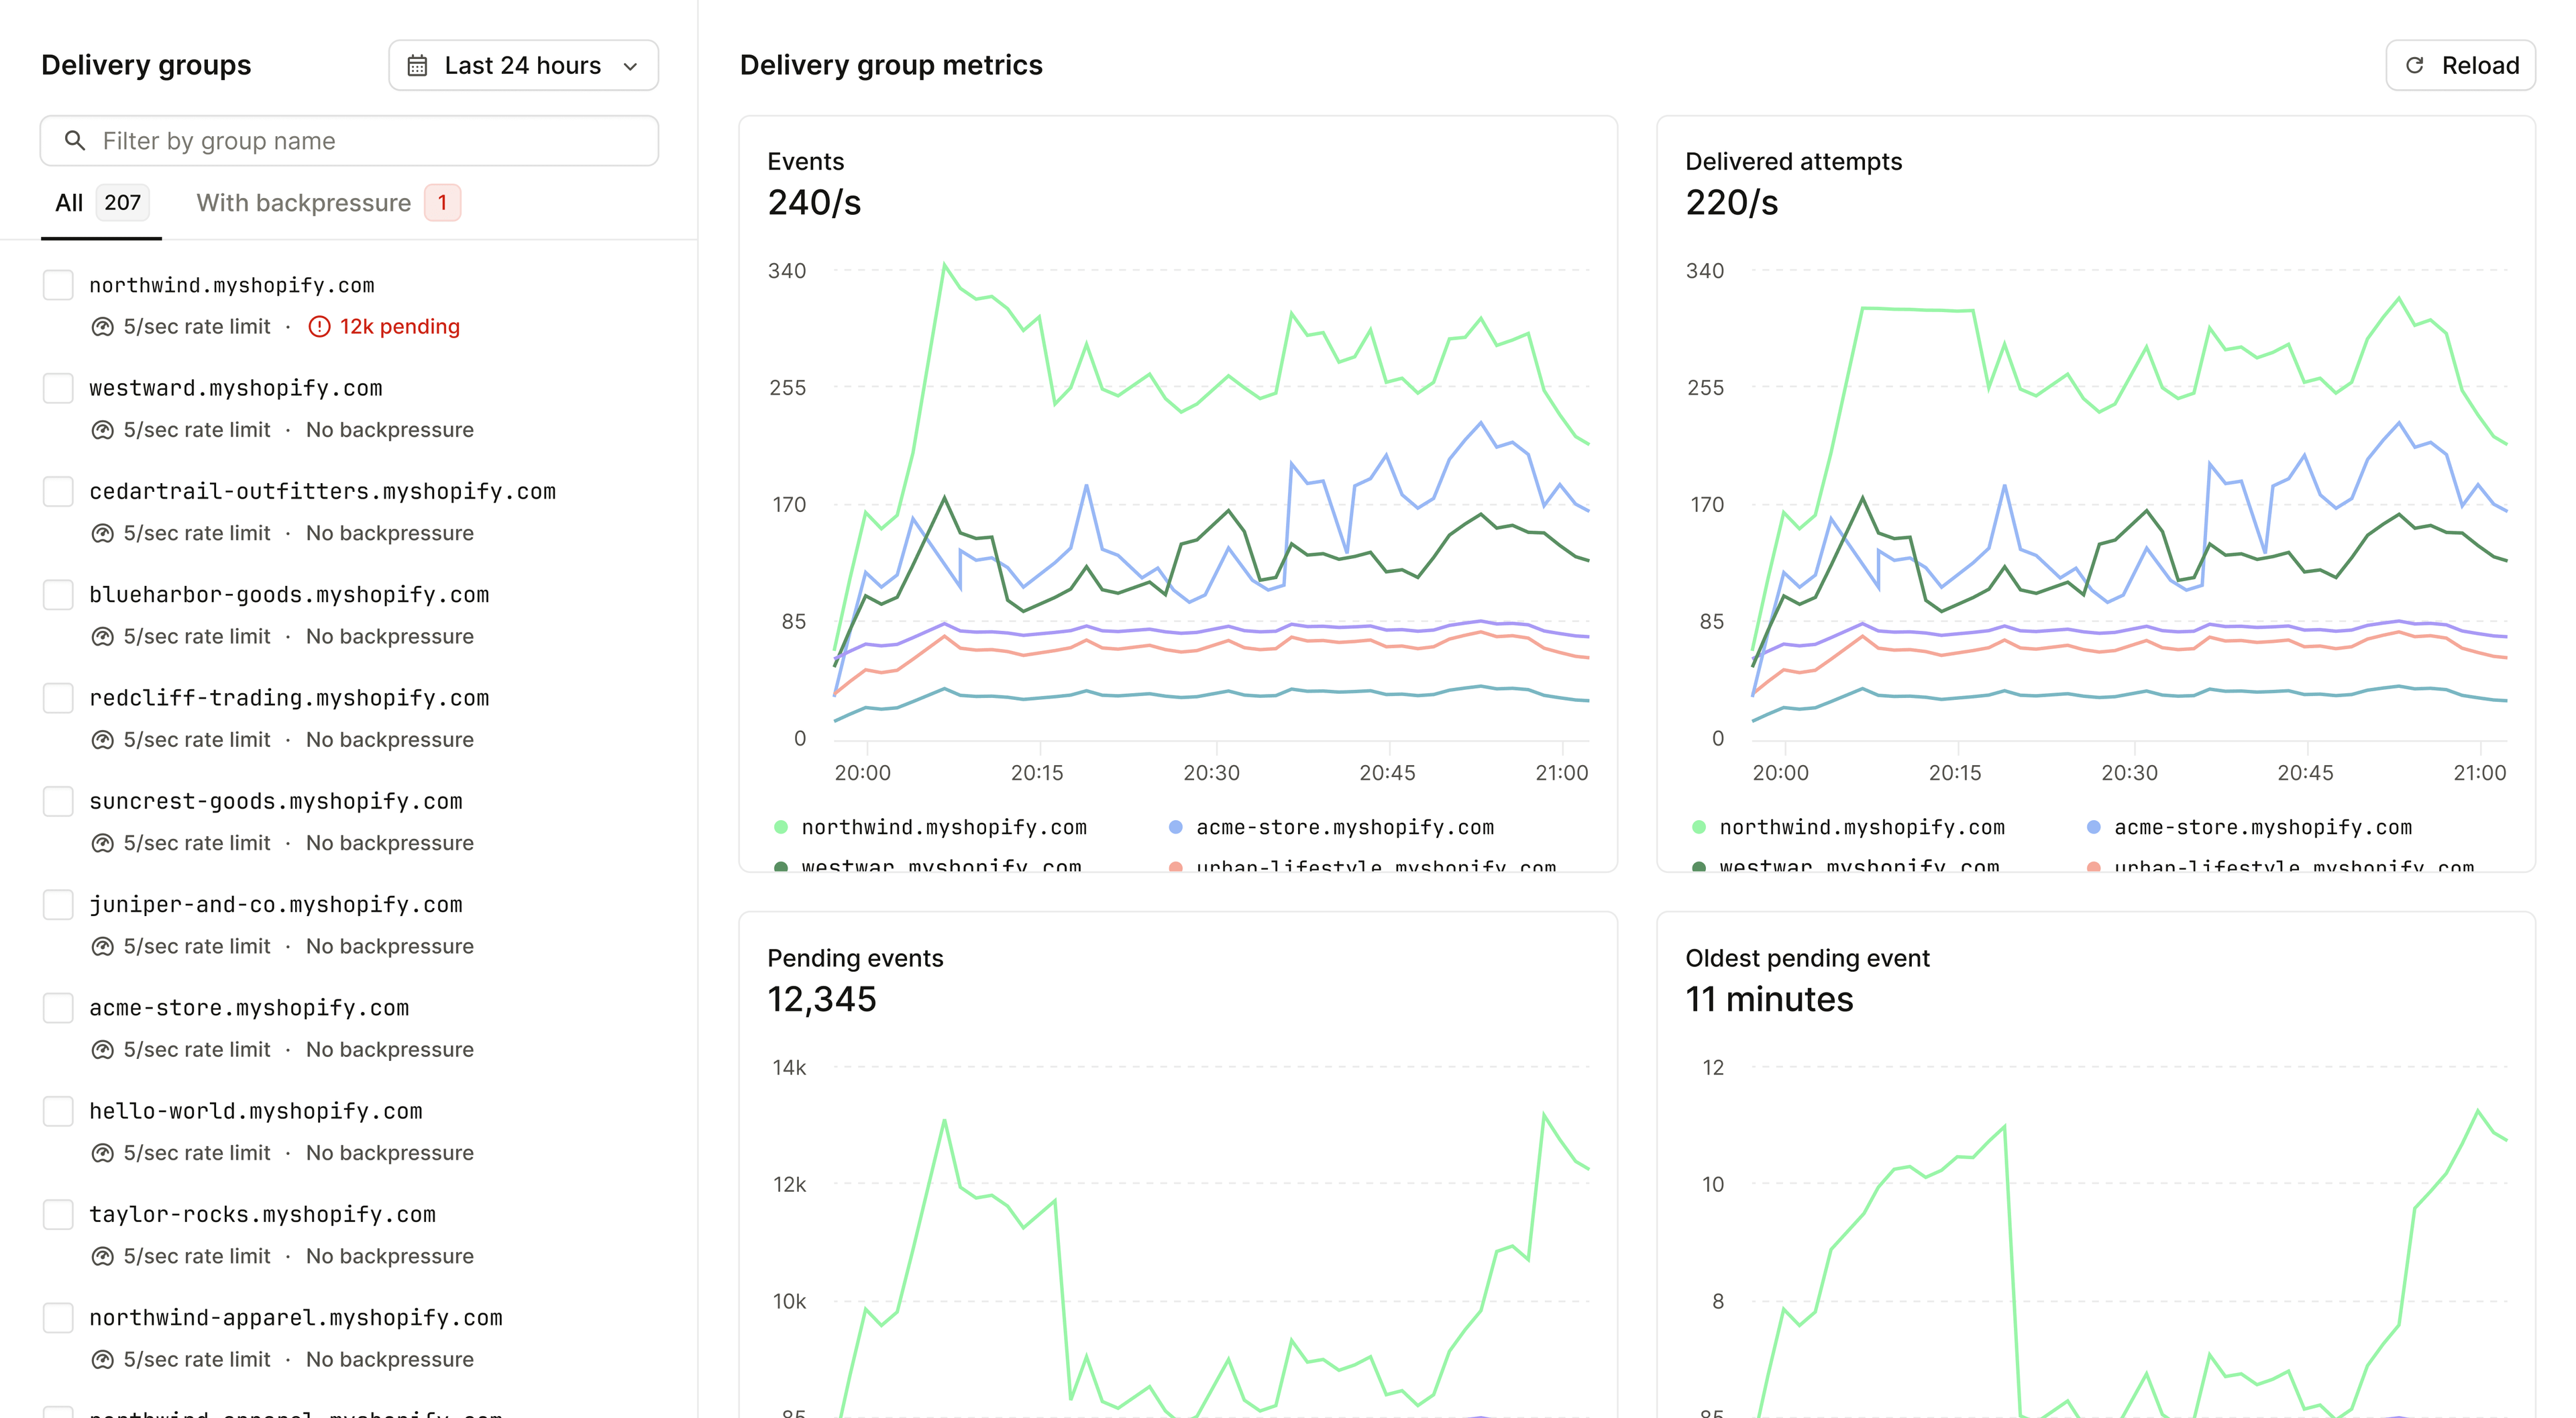Click the 12k pending warning label
2576x1418 pixels.
pos(399,327)
